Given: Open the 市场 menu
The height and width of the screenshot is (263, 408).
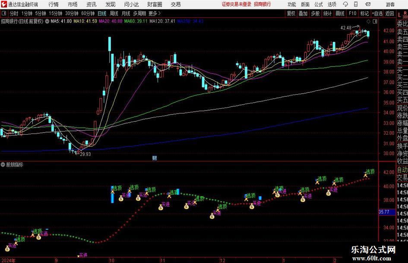Looking at the screenshot, I should tap(73, 4).
